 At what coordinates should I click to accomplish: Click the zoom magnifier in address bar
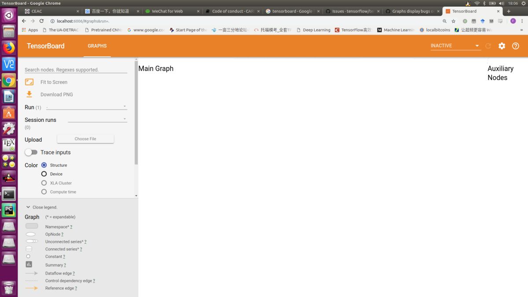pos(444,21)
